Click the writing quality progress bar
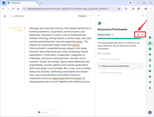The height and width of the screenshot is (117, 154). coord(120,38)
